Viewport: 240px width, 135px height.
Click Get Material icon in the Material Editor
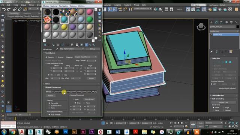(45, 45)
